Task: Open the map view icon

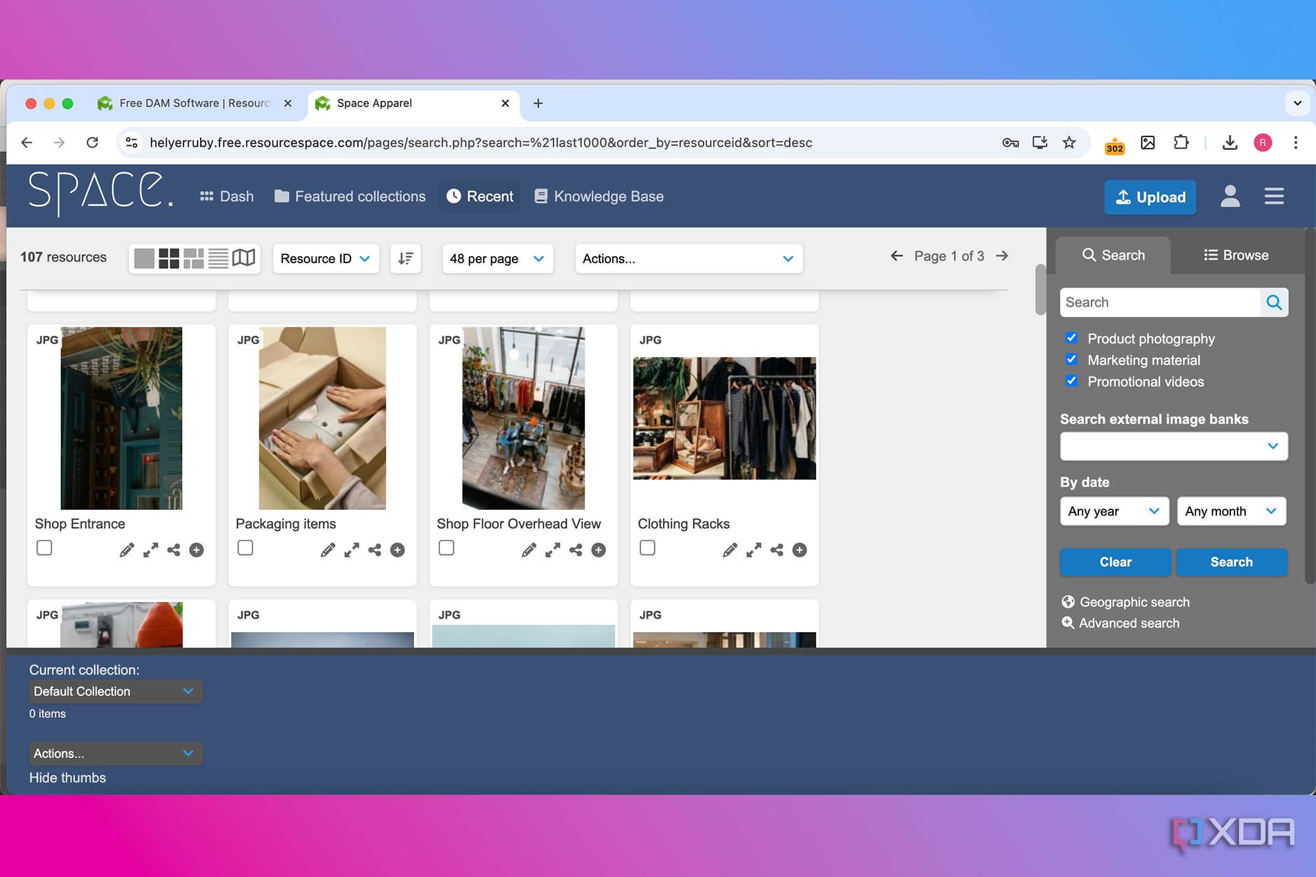Action: pos(244,257)
